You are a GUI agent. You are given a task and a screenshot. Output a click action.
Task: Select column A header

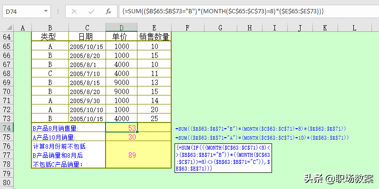click(x=23, y=28)
